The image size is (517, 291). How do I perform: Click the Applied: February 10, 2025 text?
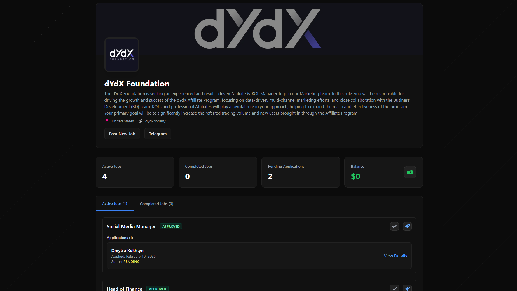coord(133,256)
